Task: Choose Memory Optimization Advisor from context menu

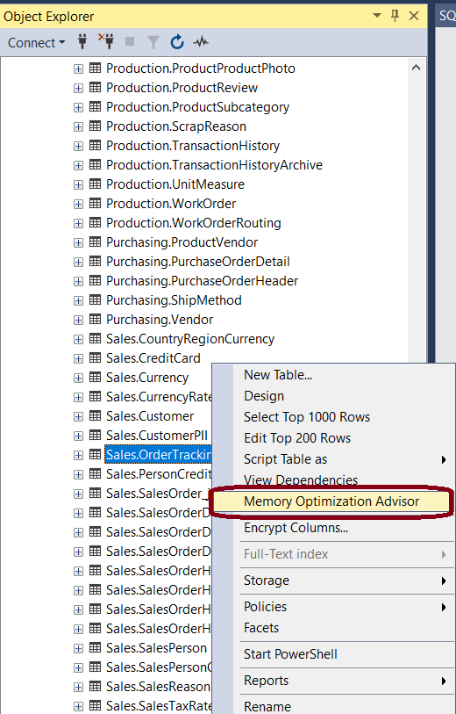Action: tap(331, 501)
